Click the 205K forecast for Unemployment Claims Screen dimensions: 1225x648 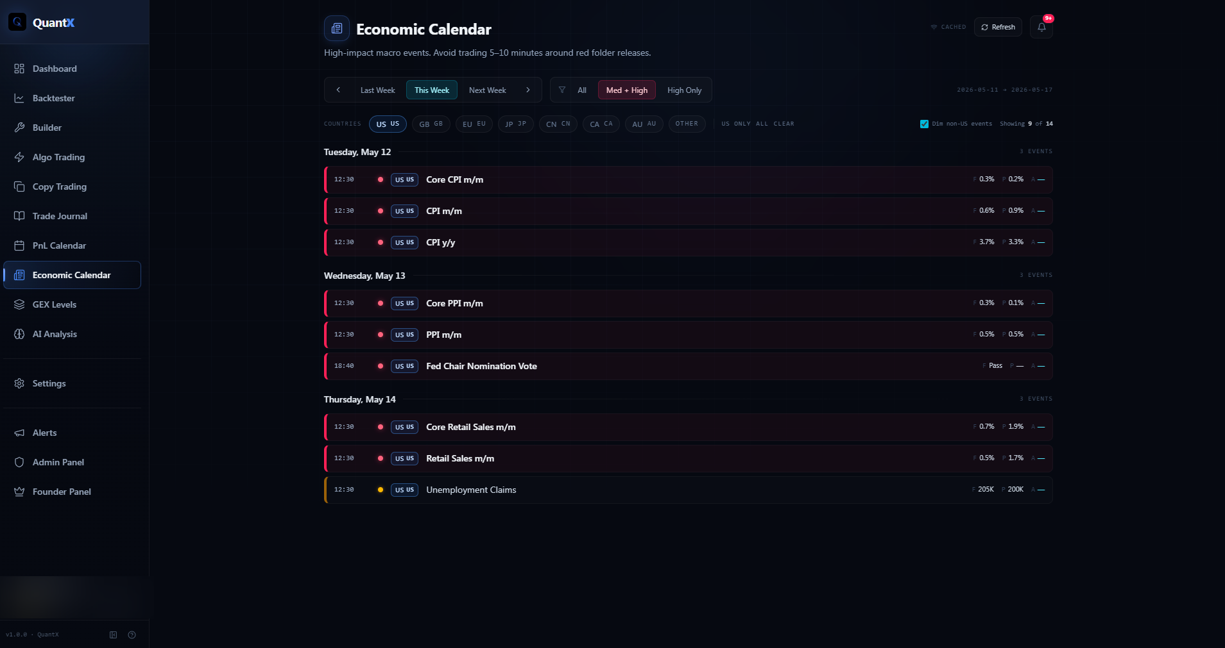tap(986, 490)
